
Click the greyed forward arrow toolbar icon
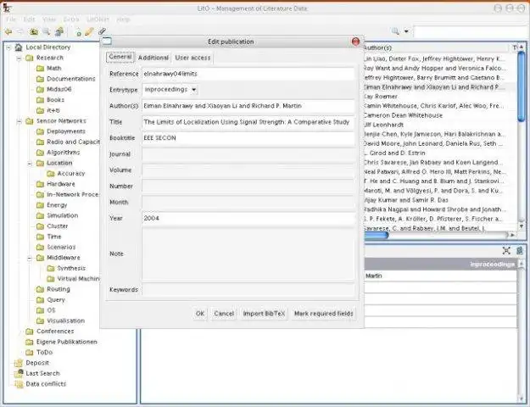[x=20, y=32]
